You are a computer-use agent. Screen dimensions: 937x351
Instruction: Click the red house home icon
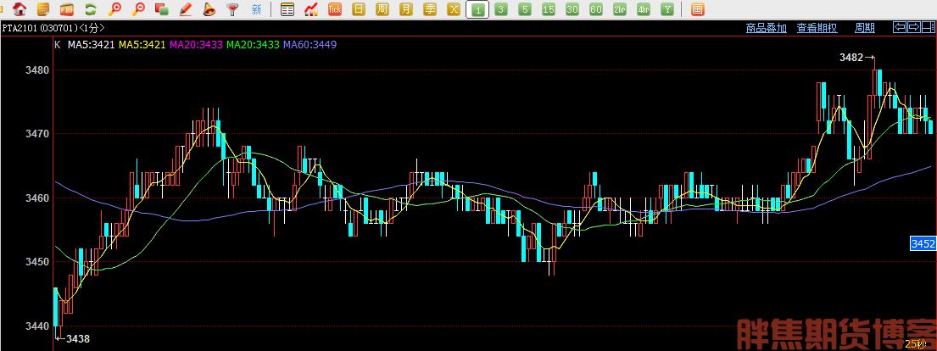tap(20, 9)
